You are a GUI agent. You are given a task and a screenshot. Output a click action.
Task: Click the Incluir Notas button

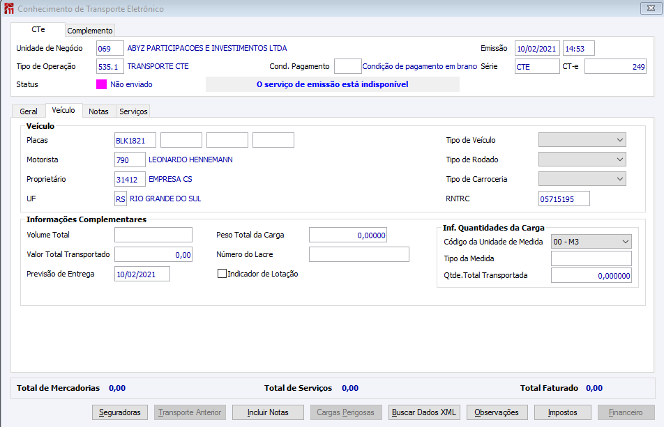tap(268, 412)
